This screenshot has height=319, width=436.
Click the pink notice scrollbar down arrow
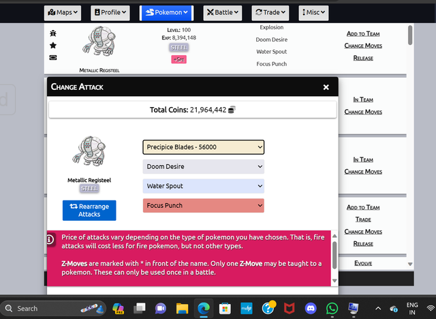[334, 281]
